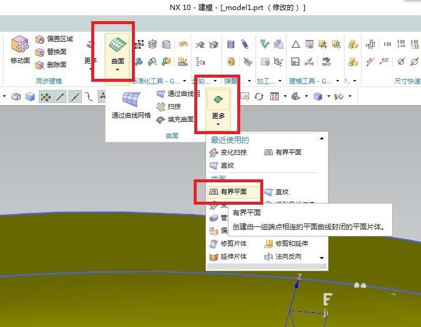Image resolution: width=421 pixels, height=327 pixels.
Task: Click the 10H7 binoculars tolerance icon
Action: tap(326, 62)
